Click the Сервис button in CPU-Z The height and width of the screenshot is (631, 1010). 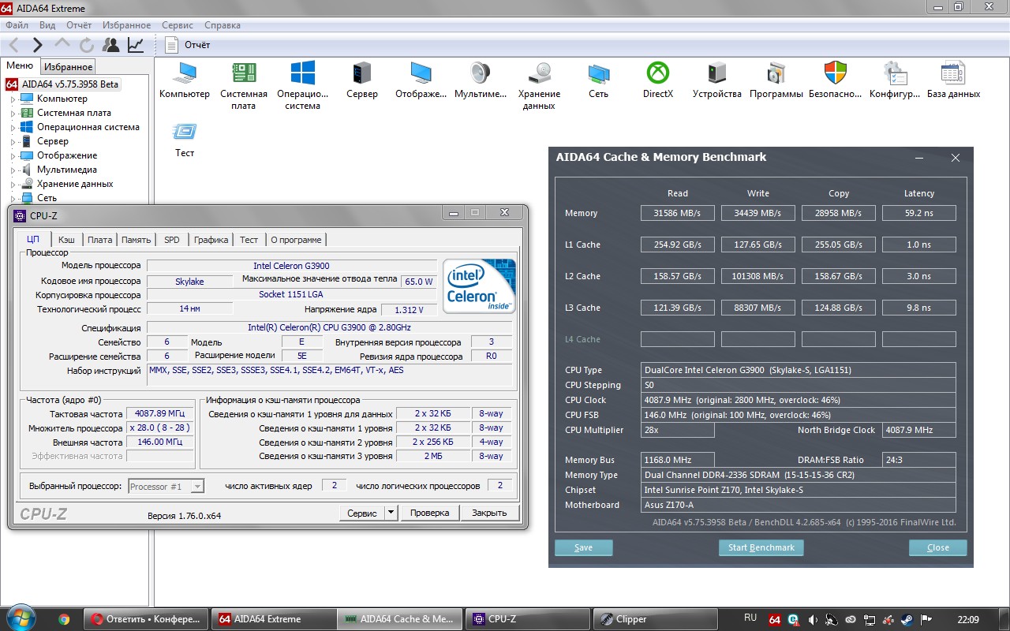click(x=362, y=513)
